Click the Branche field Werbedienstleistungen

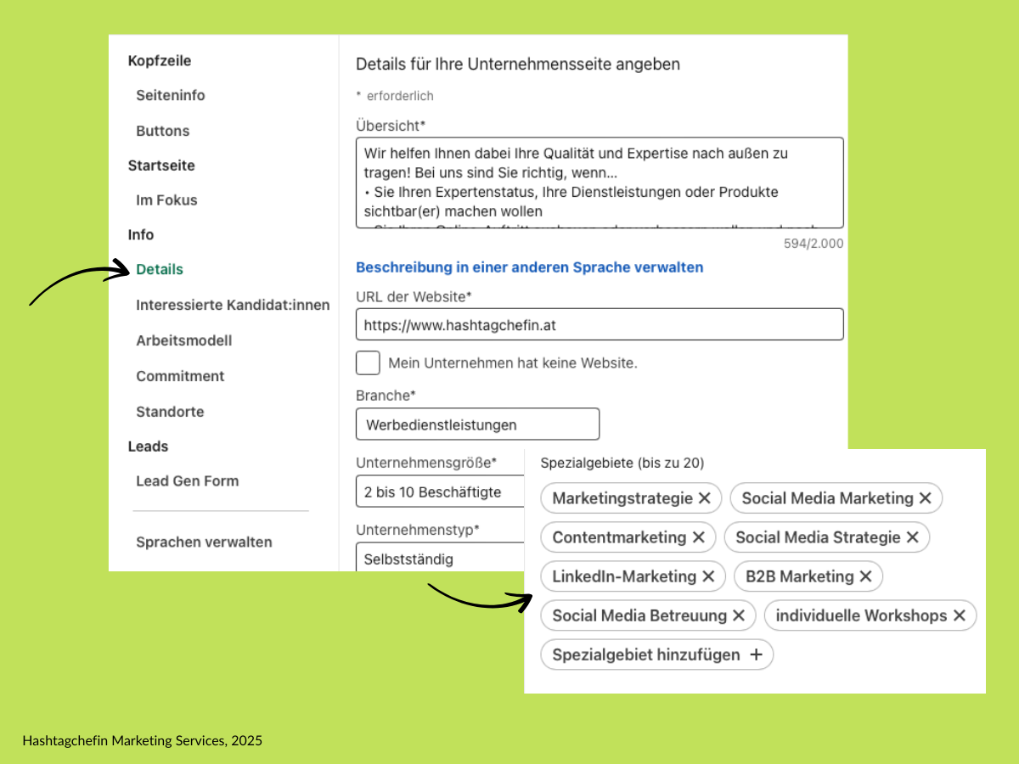point(477,424)
